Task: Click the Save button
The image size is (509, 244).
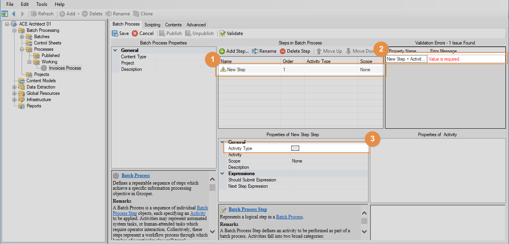Action: (x=120, y=33)
